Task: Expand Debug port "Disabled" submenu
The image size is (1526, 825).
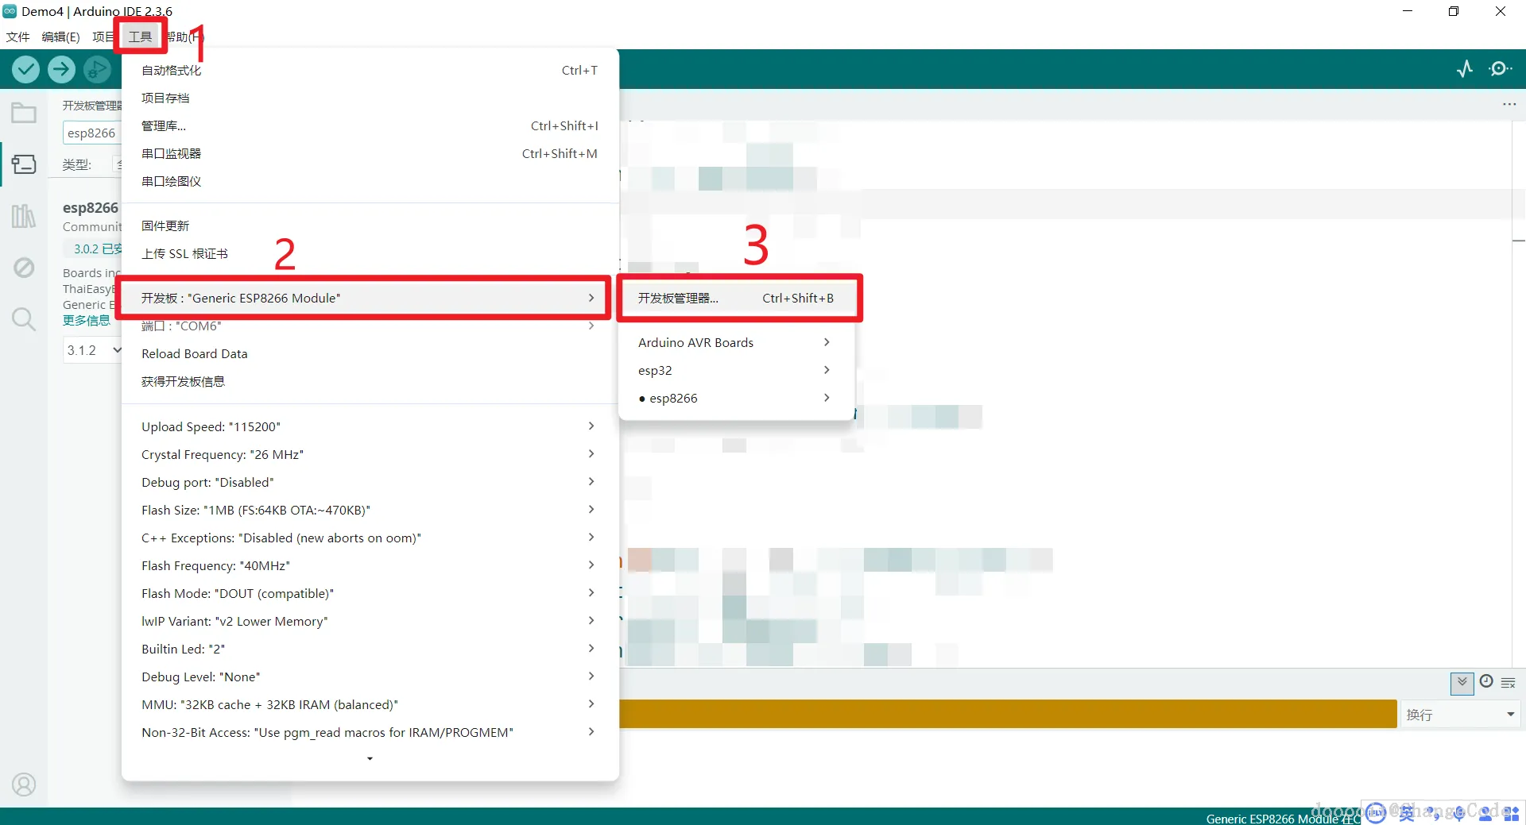Action: pos(370,483)
